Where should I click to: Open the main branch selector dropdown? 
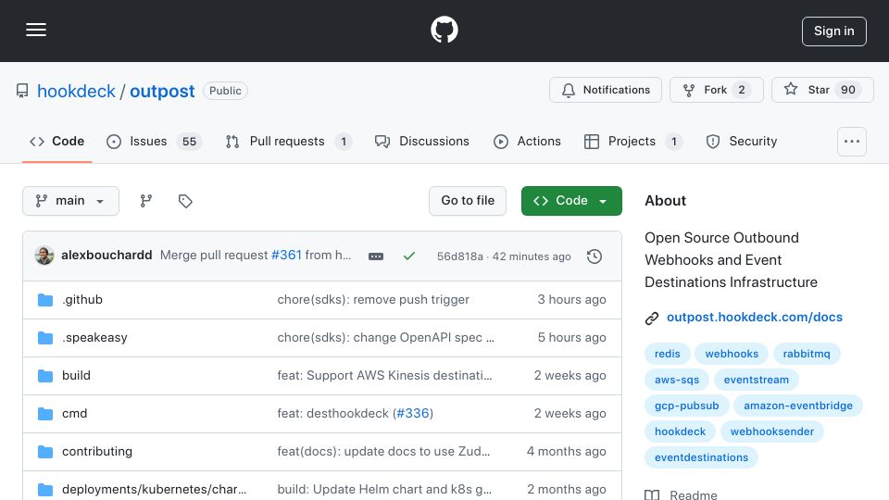tap(71, 201)
